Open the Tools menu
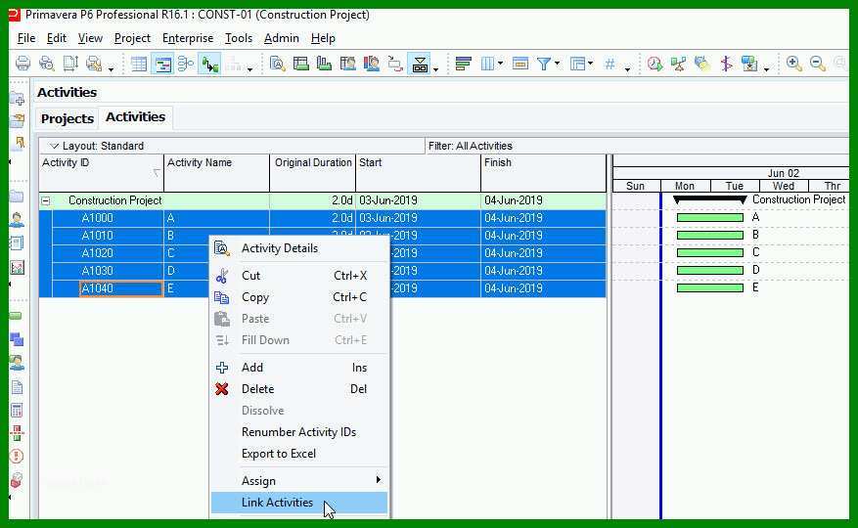This screenshot has width=858, height=528. (x=239, y=38)
